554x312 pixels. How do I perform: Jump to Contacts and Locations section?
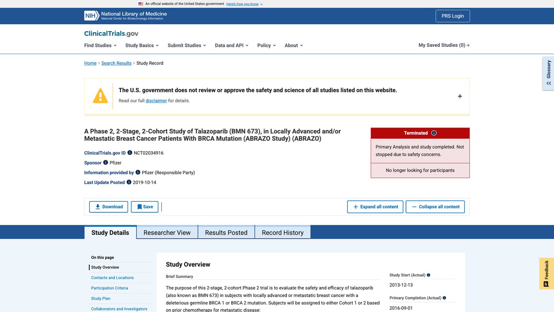pos(113,278)
